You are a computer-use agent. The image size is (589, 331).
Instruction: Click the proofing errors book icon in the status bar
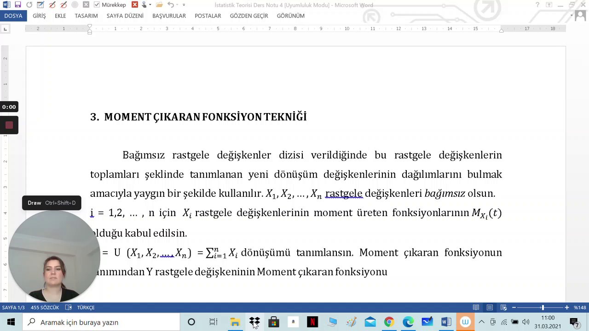click(x=69, y=308)
